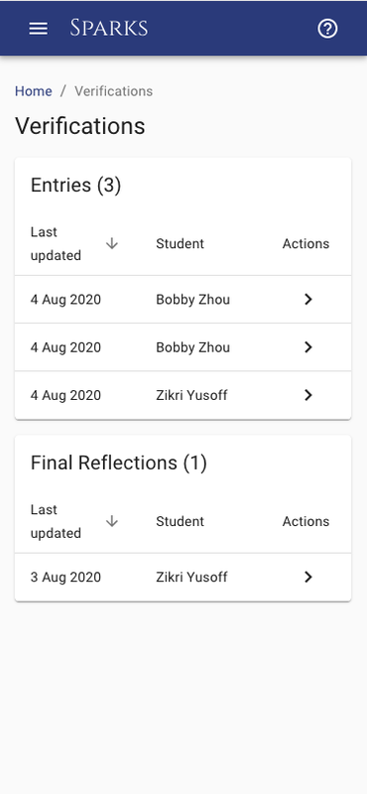Sort Final Reflections by the Student header
The width and height of the screenshot is (367, 794).
pyautogui.click(x=180, y=521)
